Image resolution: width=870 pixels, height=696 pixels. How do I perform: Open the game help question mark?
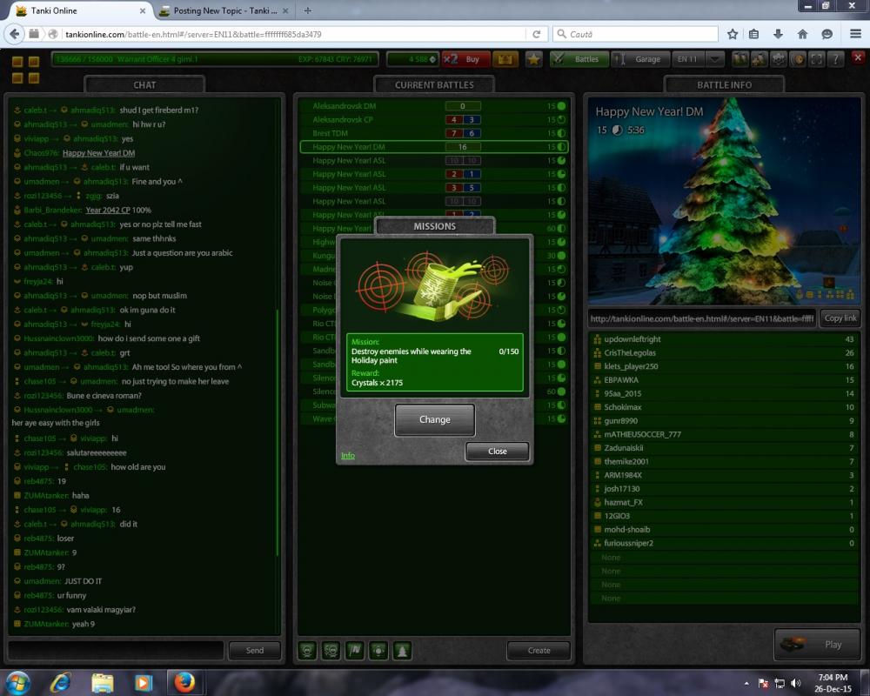(x=835, y=59)
